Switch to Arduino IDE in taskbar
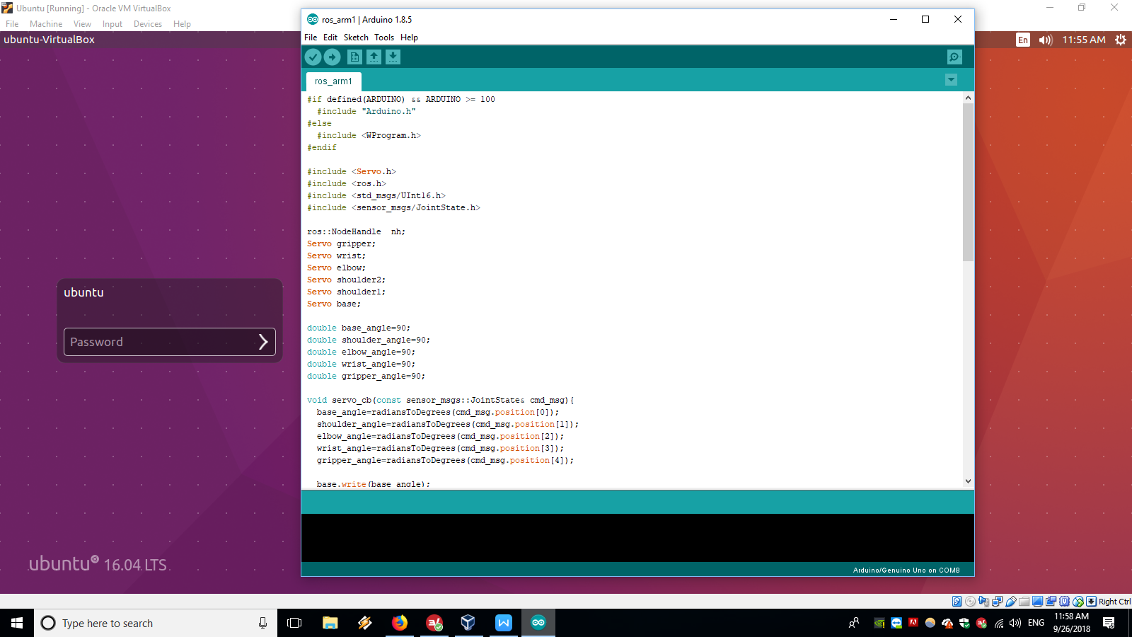 (x=538, y=623)
